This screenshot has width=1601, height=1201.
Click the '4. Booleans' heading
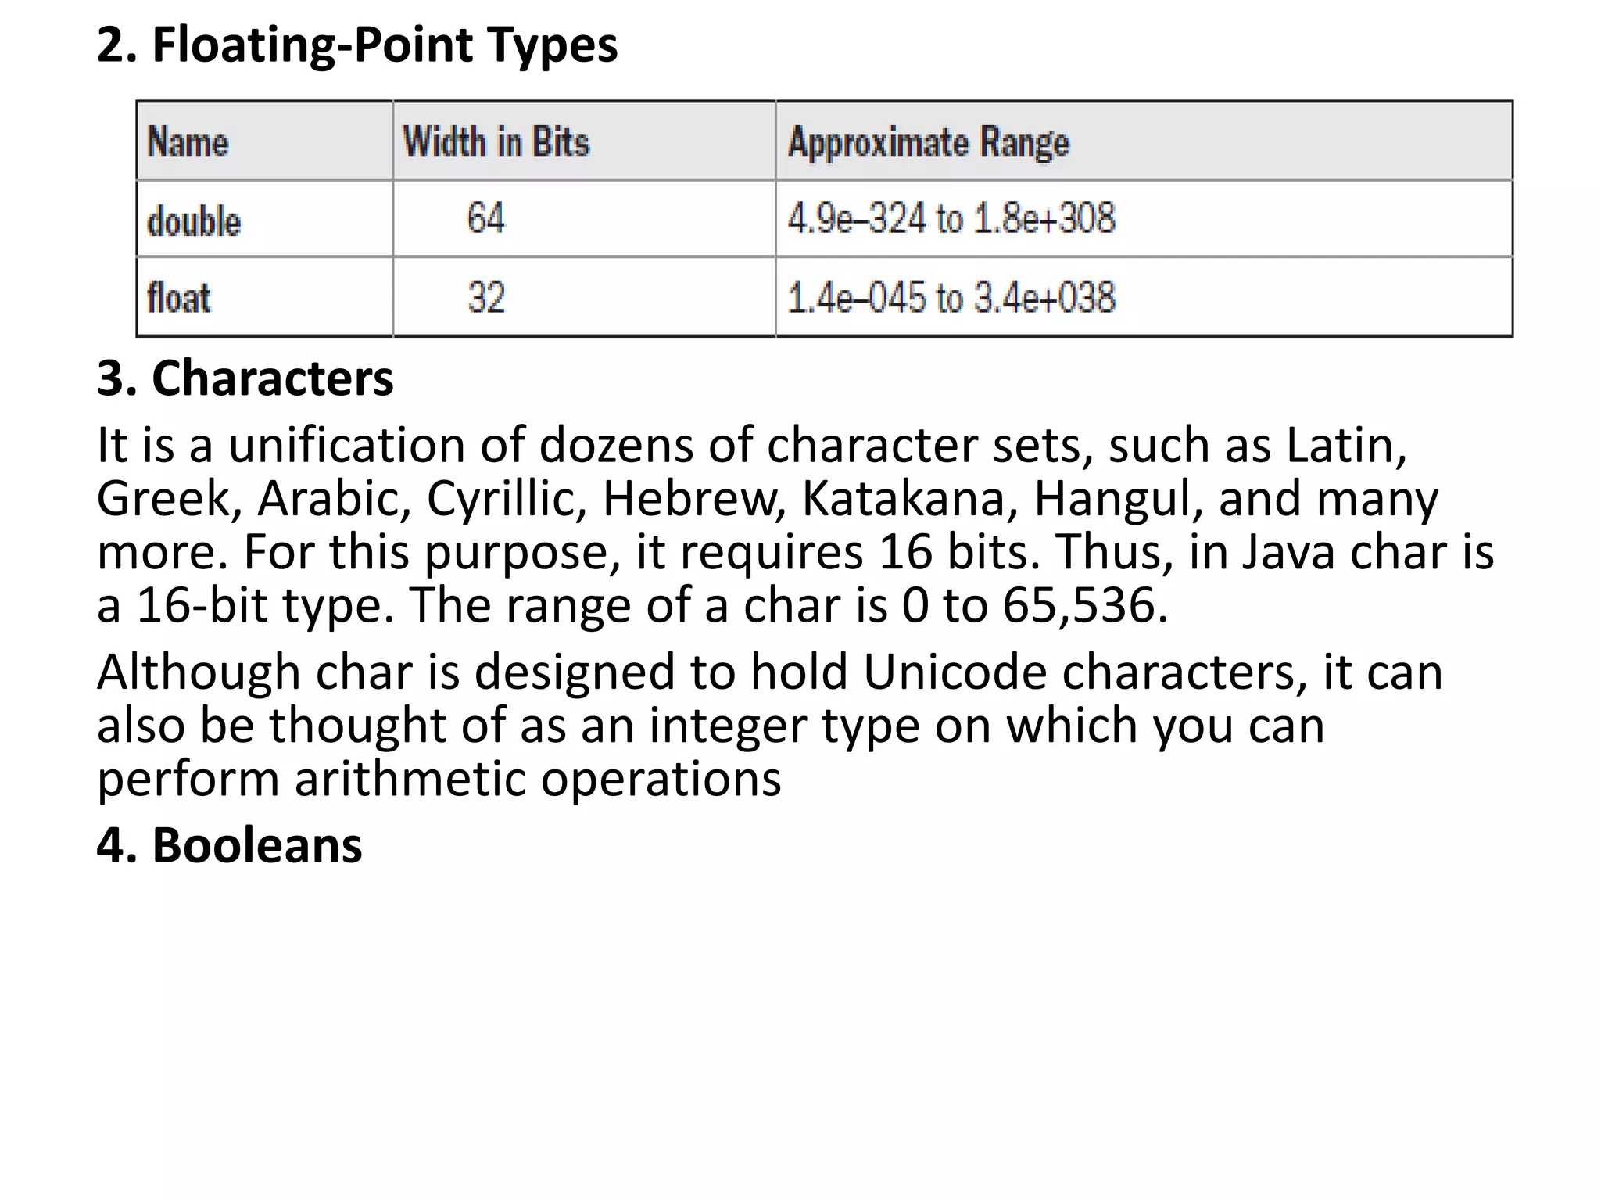point(229,845)
